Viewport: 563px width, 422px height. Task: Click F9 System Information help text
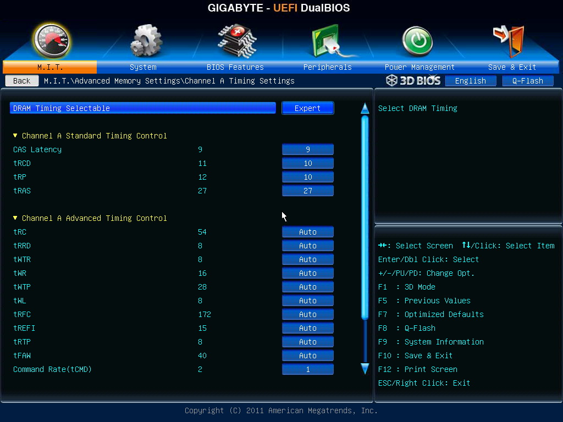coord(431,342)
